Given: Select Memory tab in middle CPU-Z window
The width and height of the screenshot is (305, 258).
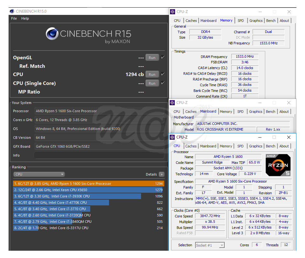Looking at the screenshot, I should (226, 112).
